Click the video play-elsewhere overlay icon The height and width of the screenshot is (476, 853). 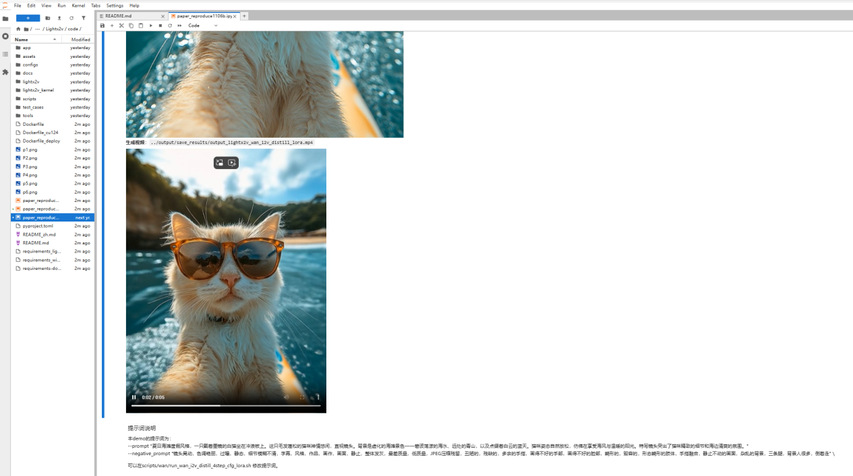[x=232, y=163]
